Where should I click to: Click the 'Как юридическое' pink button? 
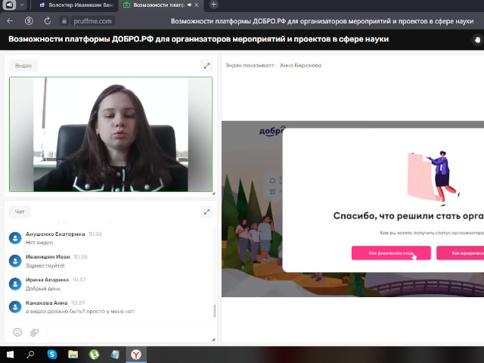(461, 253)
